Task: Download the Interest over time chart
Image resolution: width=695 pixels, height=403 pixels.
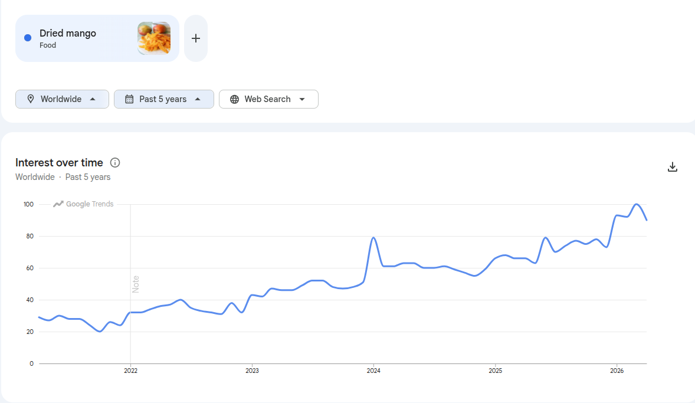Action: 673,167
